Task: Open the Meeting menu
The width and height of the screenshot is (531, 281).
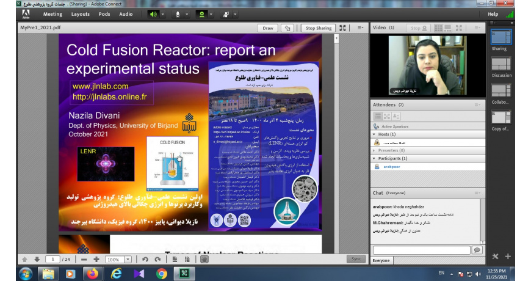Action: click(x=52, y=14)
